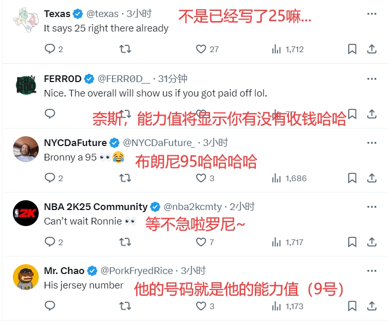Like the NBA 2K25 Community tweet

tap(201, 242)
